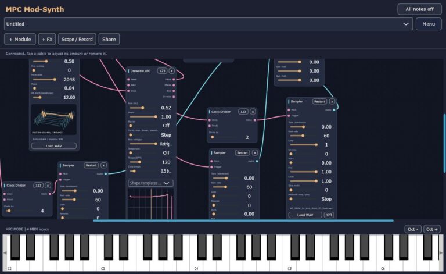Add a new module with + Module
446x274 pixels.
tap(20, 40)
